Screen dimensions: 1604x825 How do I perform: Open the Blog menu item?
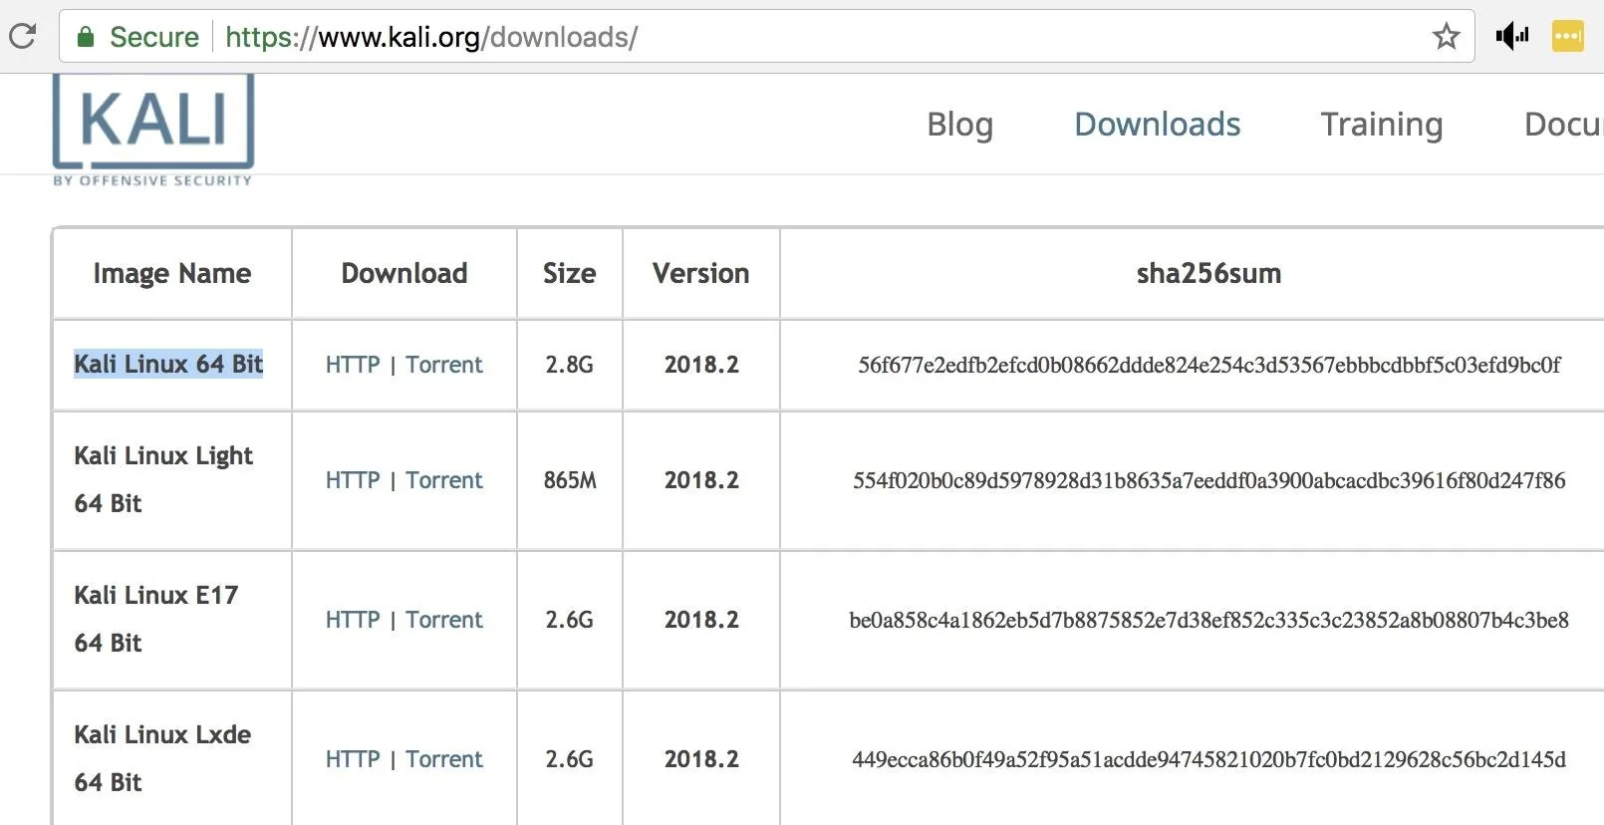[x=959, y=125]
